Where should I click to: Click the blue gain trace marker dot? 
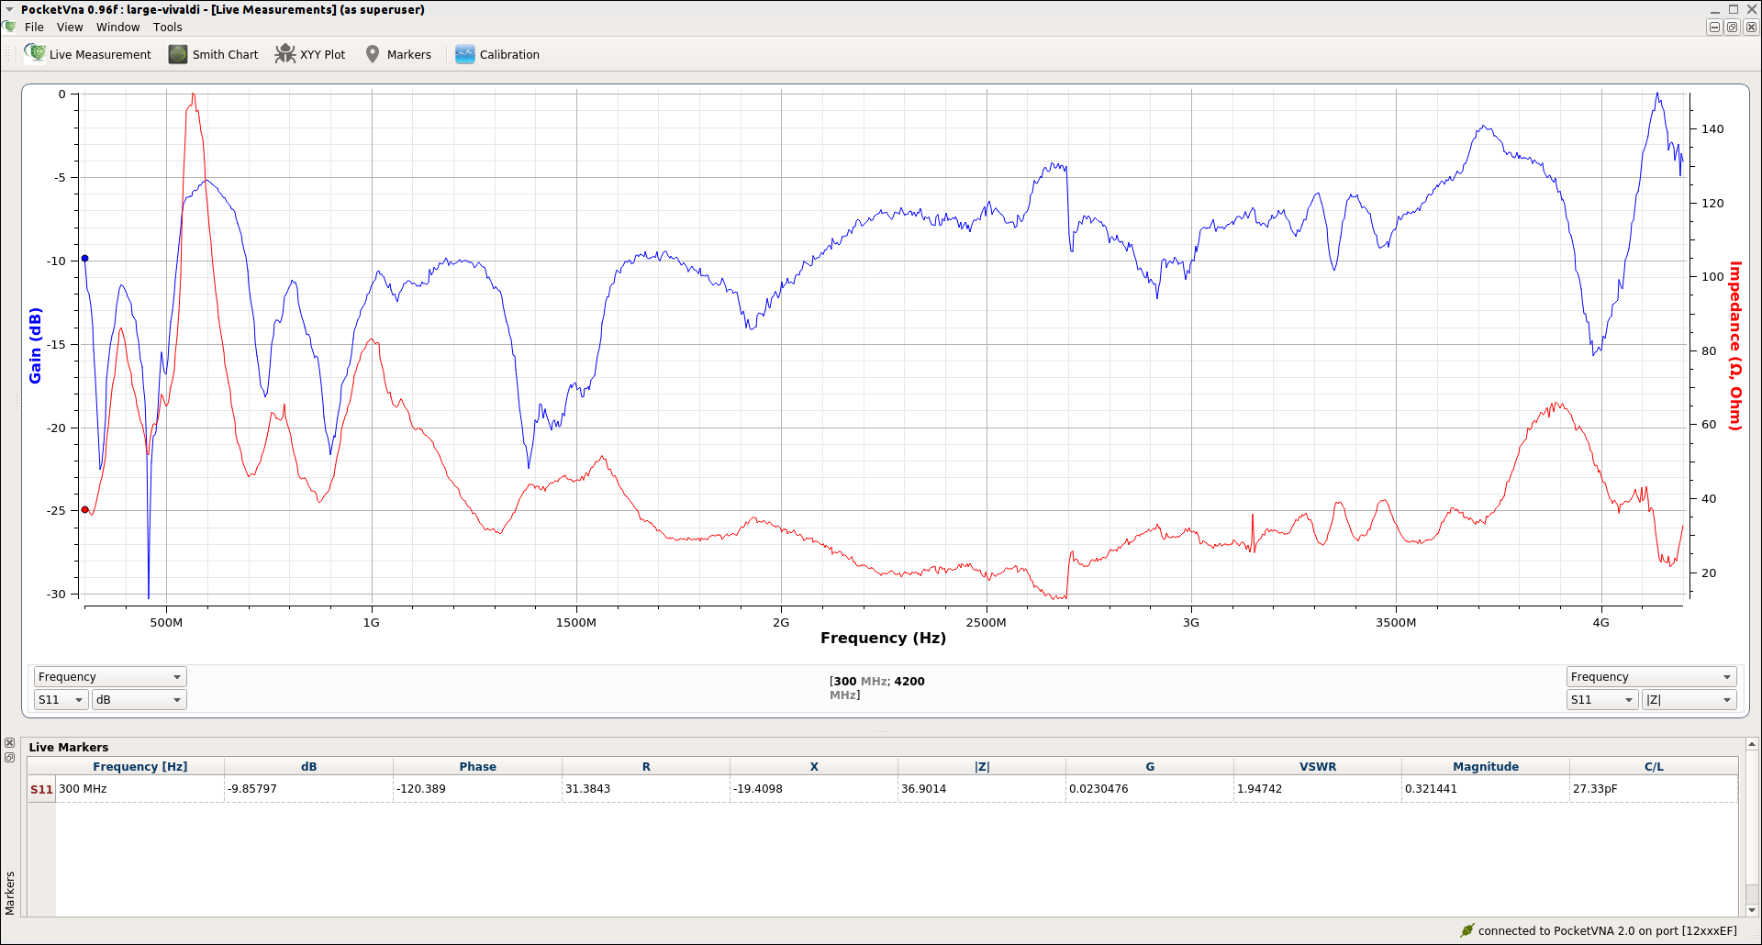[85, 259]
